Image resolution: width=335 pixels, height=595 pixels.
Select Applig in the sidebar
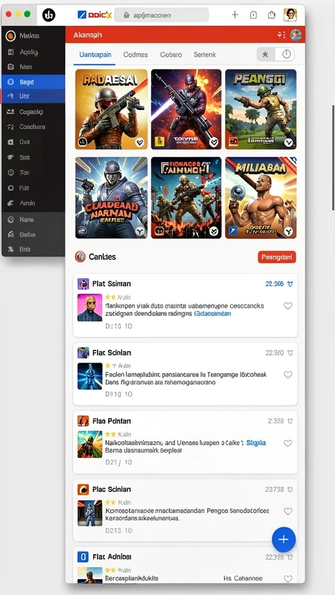(33, 52)
